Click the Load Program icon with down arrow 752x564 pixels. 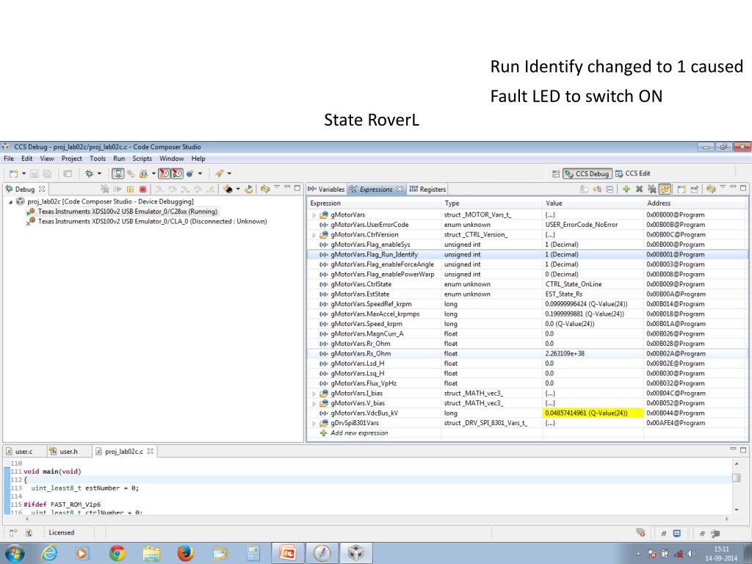[143, 173]
